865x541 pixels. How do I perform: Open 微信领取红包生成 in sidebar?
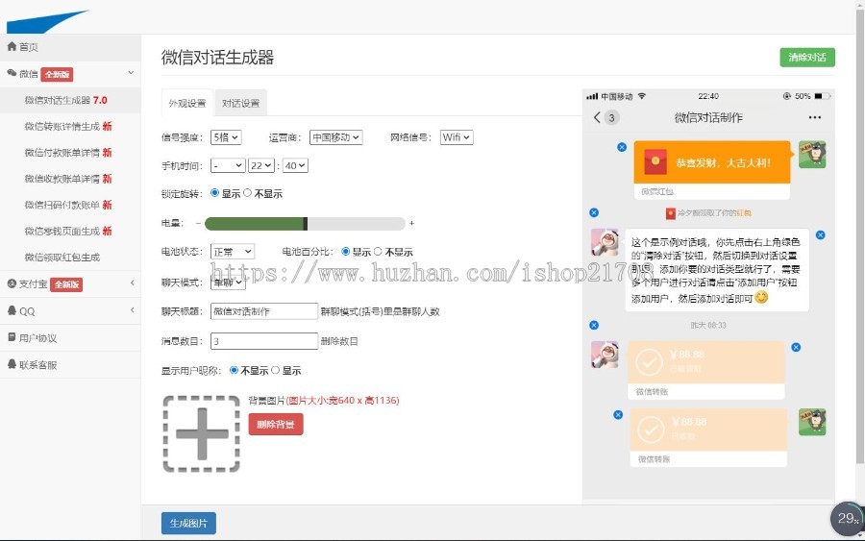pos(62,257)
